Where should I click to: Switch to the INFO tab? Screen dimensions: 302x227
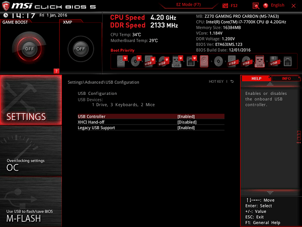point(286,78)
